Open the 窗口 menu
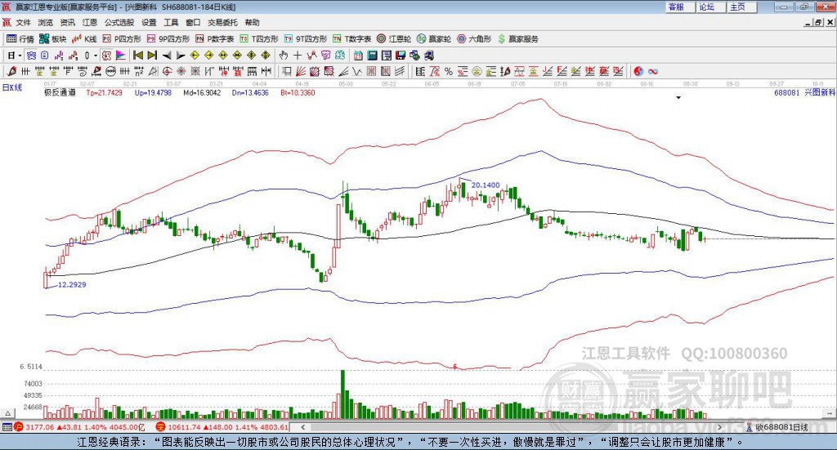 coord(193,22)
